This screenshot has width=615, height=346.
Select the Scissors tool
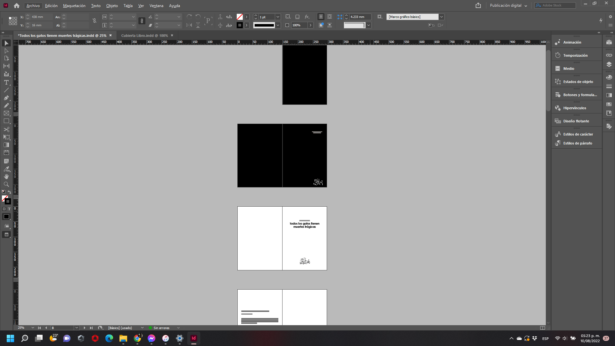(x=6, y=129)
